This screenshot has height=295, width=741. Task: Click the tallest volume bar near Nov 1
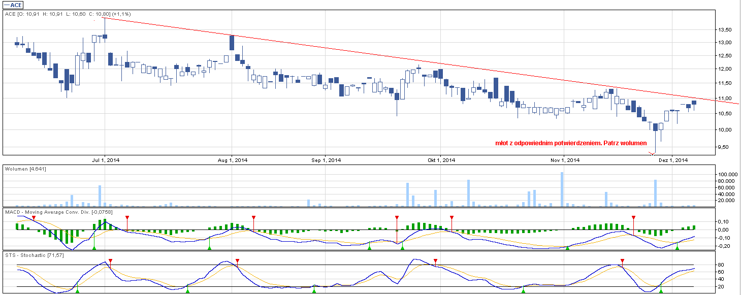click(562, 189)
